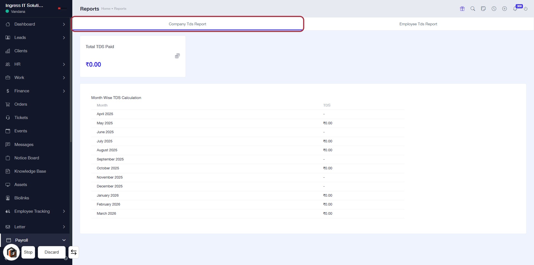Click the gift icon in the header

point(462,9)
